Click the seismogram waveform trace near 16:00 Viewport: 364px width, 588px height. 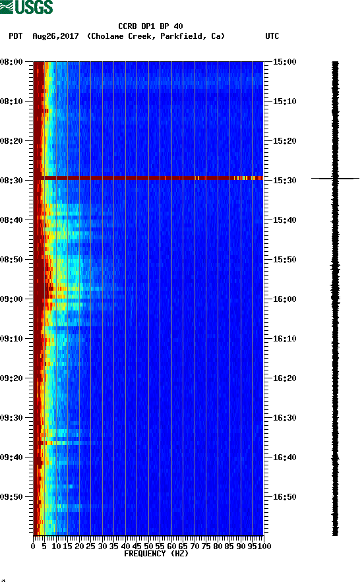335,299
